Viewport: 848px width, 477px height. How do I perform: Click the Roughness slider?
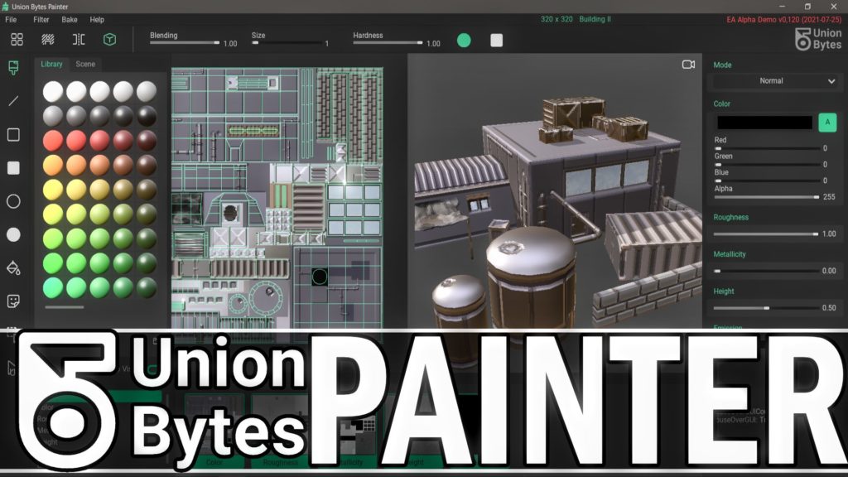coord(766,234)
